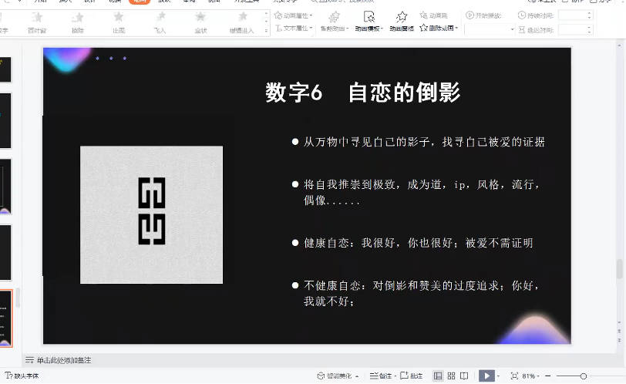Click 单击此处添加备注 notes area
This screenshot has height=384, width=626.
(x=63, y=360)
